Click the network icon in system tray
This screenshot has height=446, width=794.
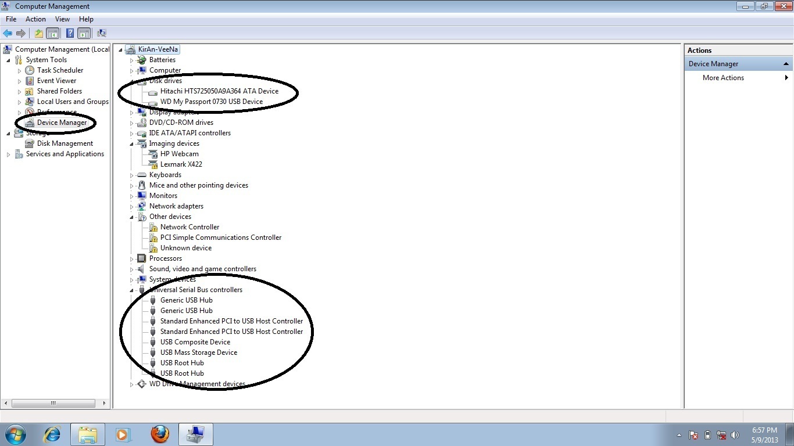[x=721, y=435]
